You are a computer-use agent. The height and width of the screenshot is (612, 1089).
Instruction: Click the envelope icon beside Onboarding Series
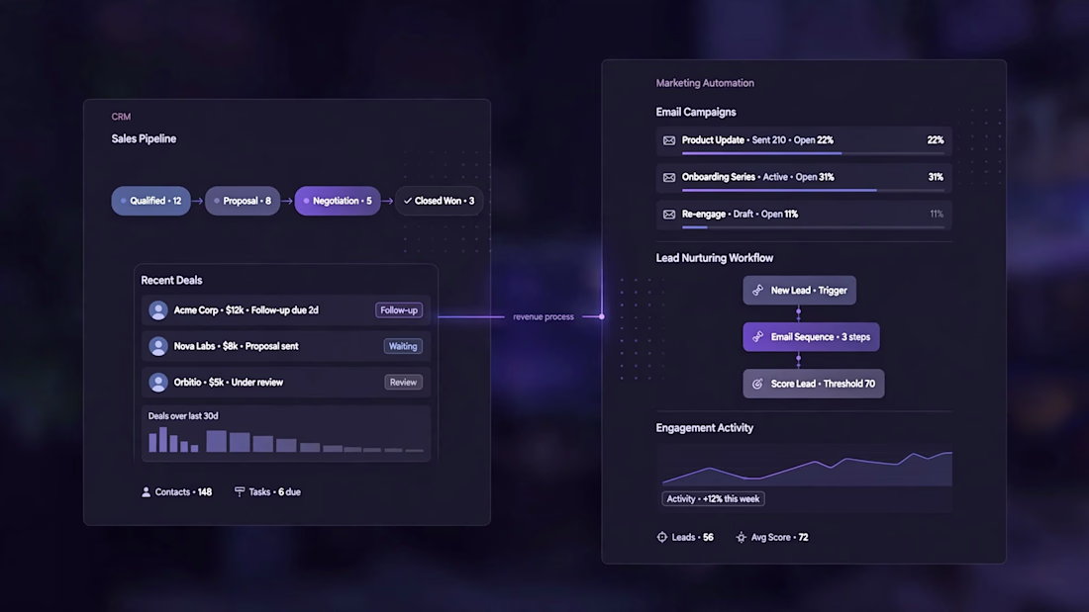pos(669,178)
